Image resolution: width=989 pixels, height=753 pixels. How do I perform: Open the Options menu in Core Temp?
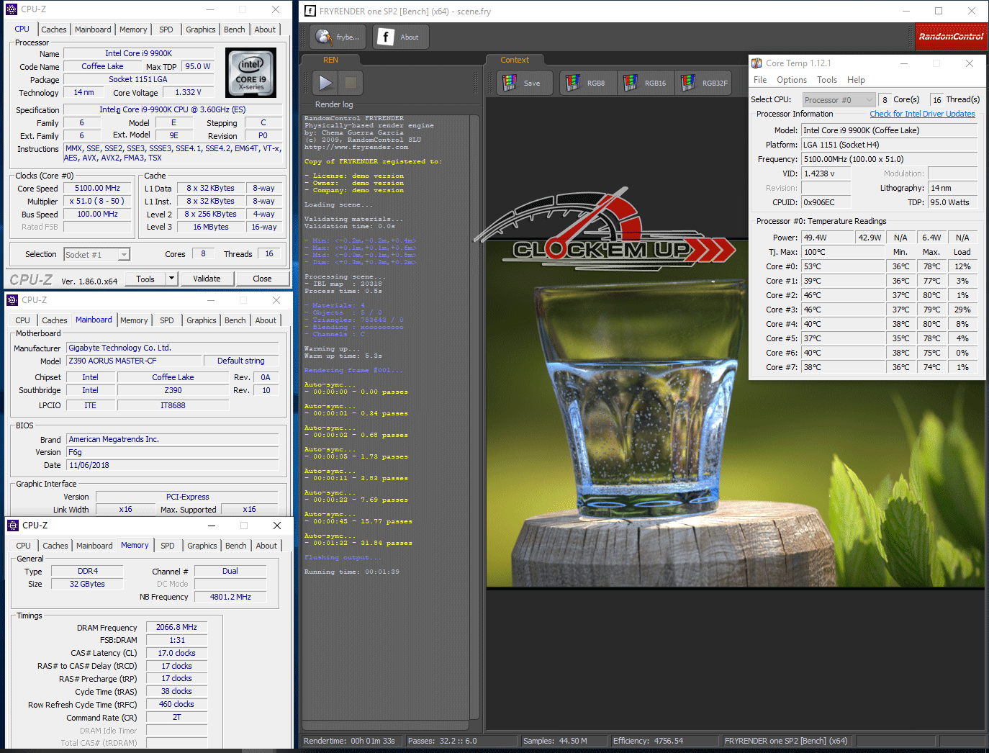791,80
